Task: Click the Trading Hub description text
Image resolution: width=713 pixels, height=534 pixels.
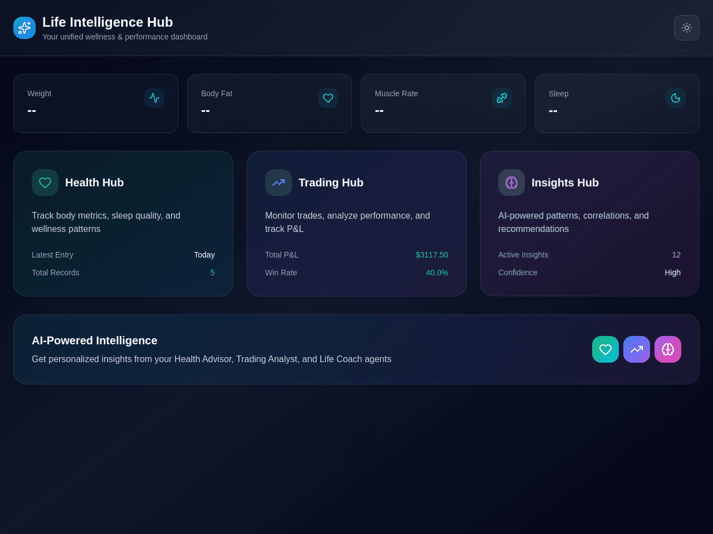Action: click(348, 222)
